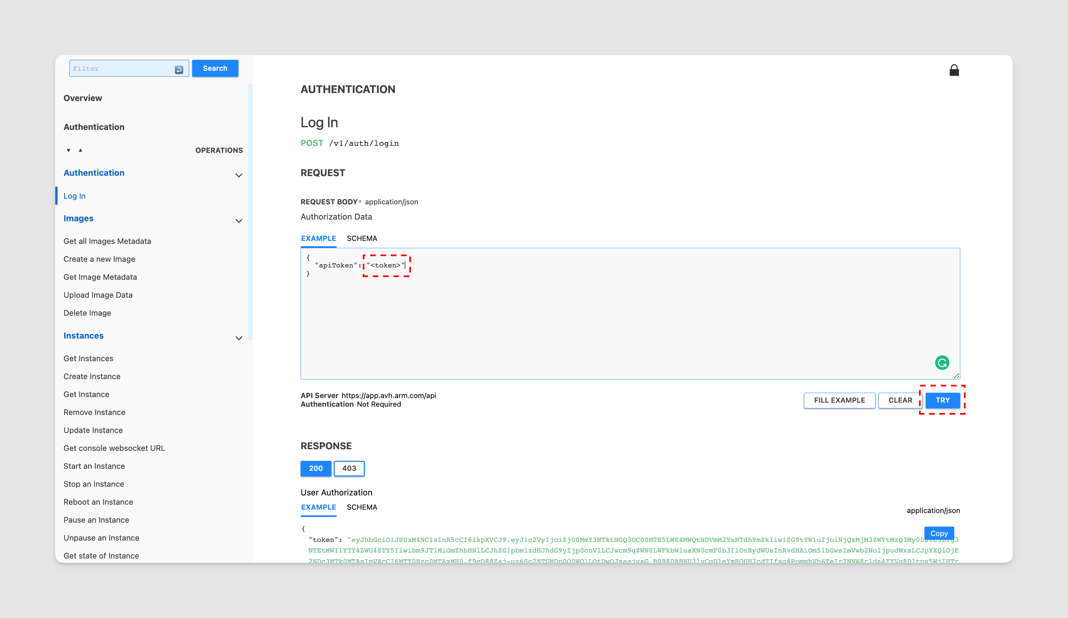Show the 403 response

click(x=349, y=468)
